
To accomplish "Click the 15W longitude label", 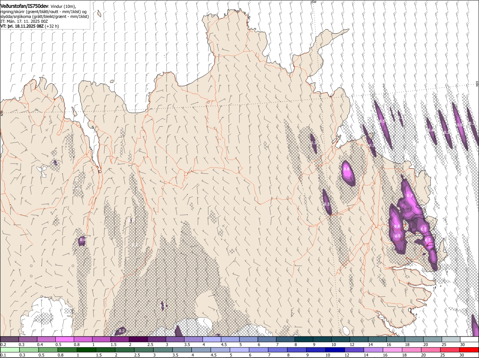I will click(x=314, y=2).
